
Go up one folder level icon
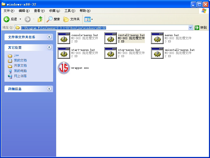(x=40, y=19)
